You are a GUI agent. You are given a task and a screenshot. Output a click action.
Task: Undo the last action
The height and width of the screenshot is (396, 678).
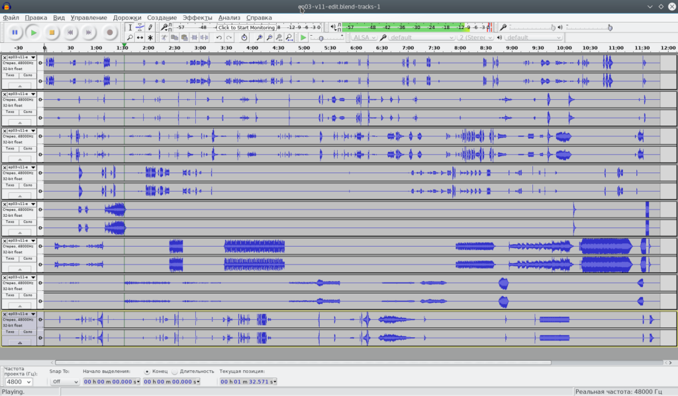click(218, 38)
